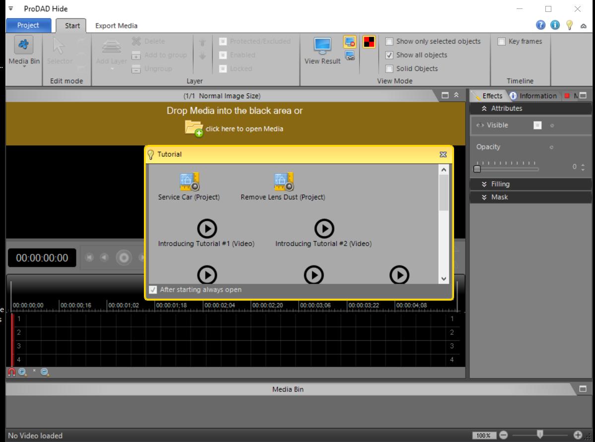Click the 'click here to open Media' link
Image resolution: width=595 pixels, height=442 pixels.
(244, 128)
